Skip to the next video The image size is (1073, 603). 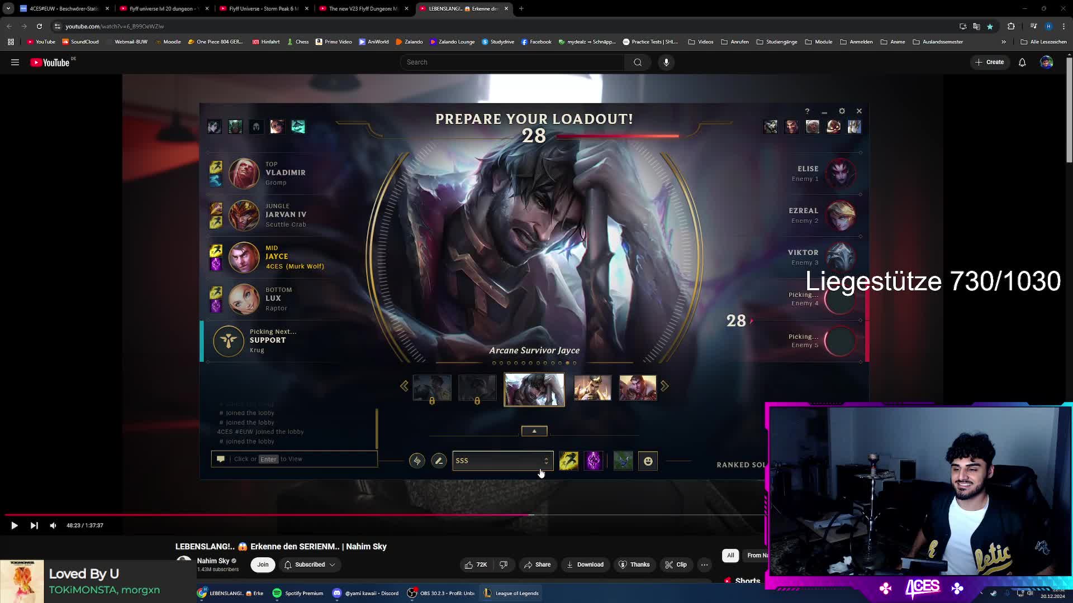34,525
